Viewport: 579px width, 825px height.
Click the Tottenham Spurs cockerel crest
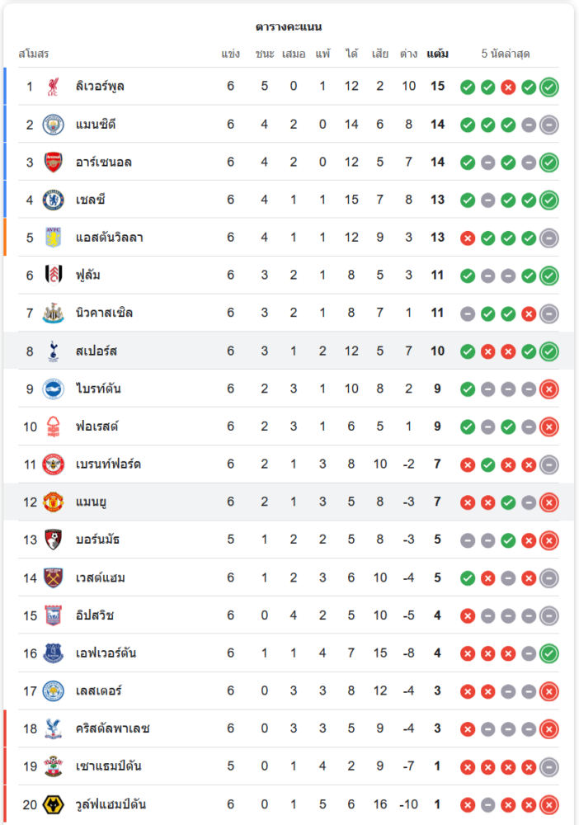pos(54,351)
